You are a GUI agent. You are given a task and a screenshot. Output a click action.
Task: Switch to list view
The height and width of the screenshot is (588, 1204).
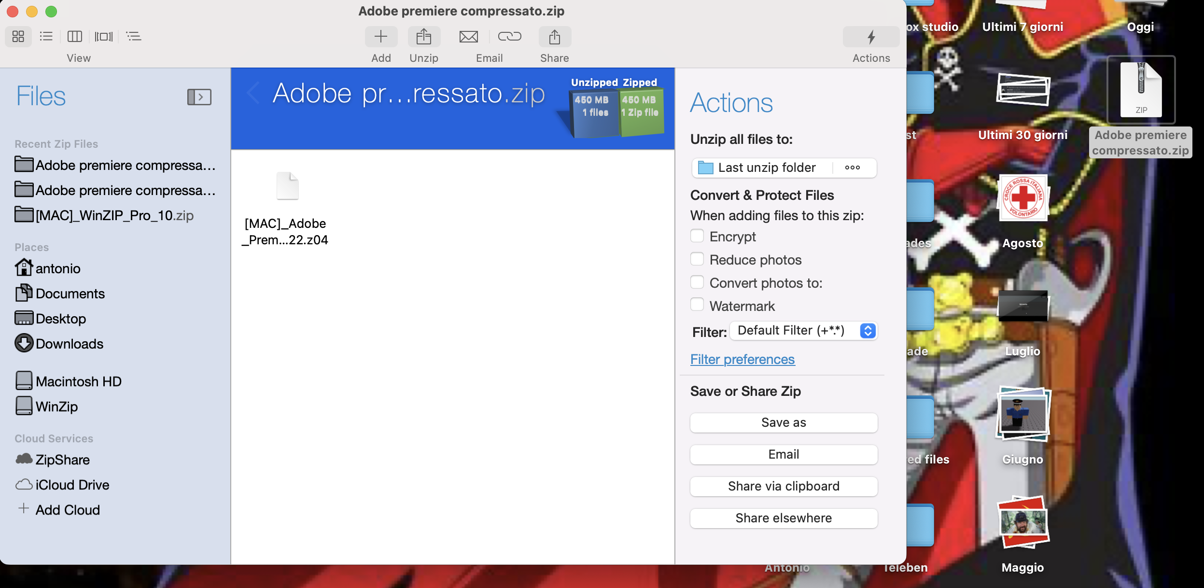(46, 36)
